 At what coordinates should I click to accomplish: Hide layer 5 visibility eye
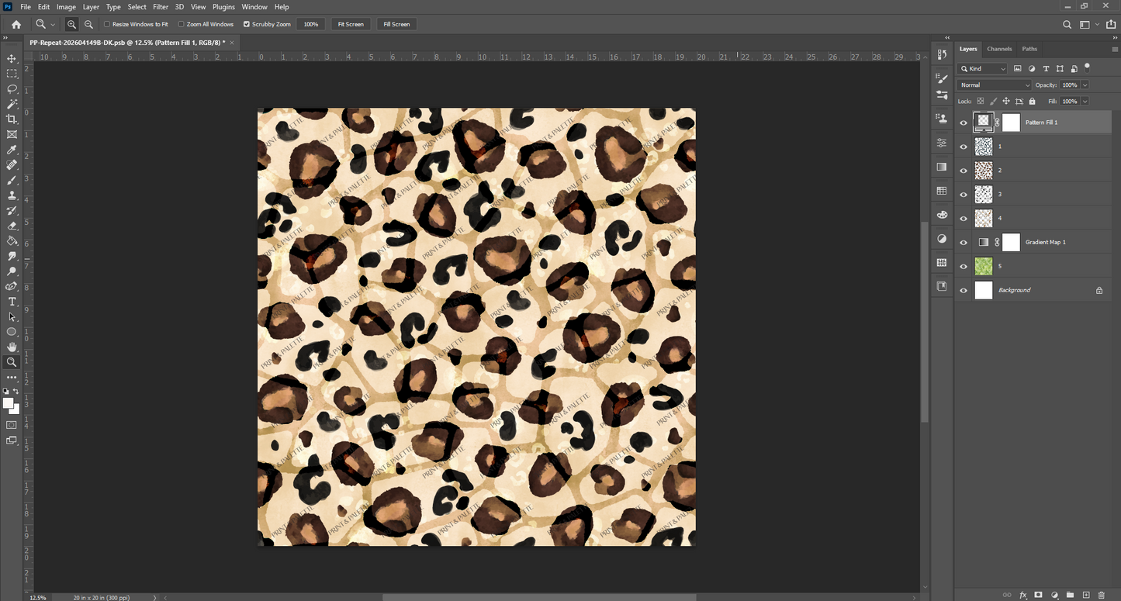pos(964,267)
